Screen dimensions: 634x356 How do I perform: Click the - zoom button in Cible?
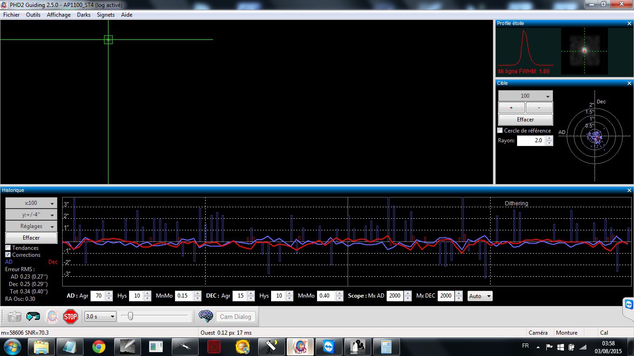point(539,108)
